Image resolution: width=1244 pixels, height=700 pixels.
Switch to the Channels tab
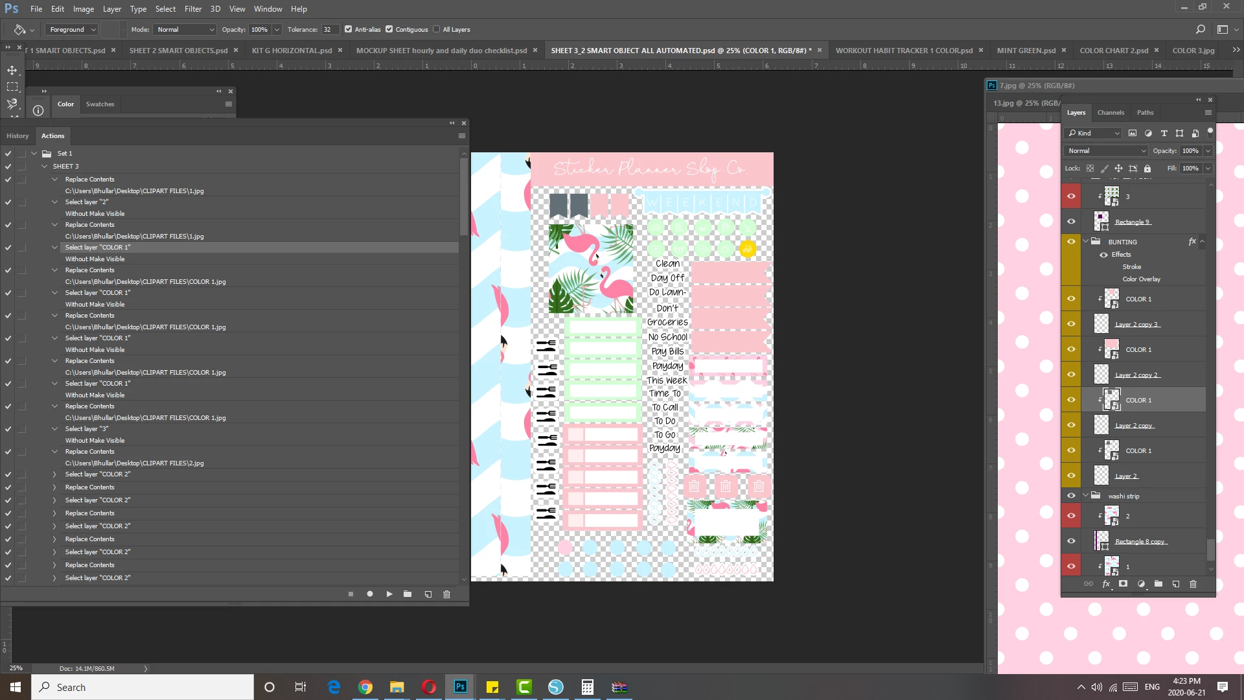point(1111,112)
